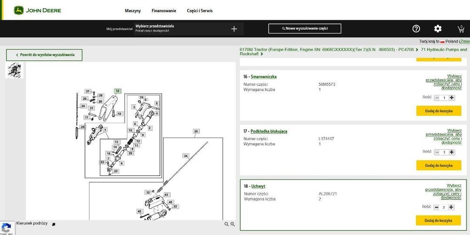Select callout 43 in the diagram
Image resolution: width=470 pixels, height=235 pixels.
pyautogui.click(x=167, y=195)
